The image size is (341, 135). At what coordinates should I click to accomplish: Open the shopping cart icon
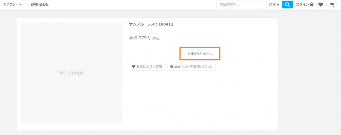[332, 5]
